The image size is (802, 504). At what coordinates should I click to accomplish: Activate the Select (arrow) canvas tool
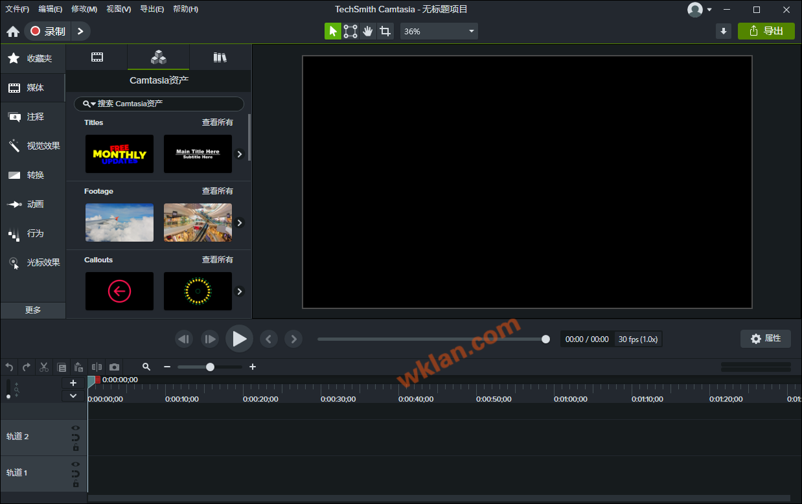[333, 31]
